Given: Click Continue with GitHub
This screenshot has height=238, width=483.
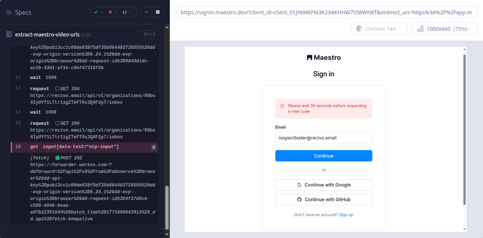Looking at the screenshot, I should click(x=324, y=200).
